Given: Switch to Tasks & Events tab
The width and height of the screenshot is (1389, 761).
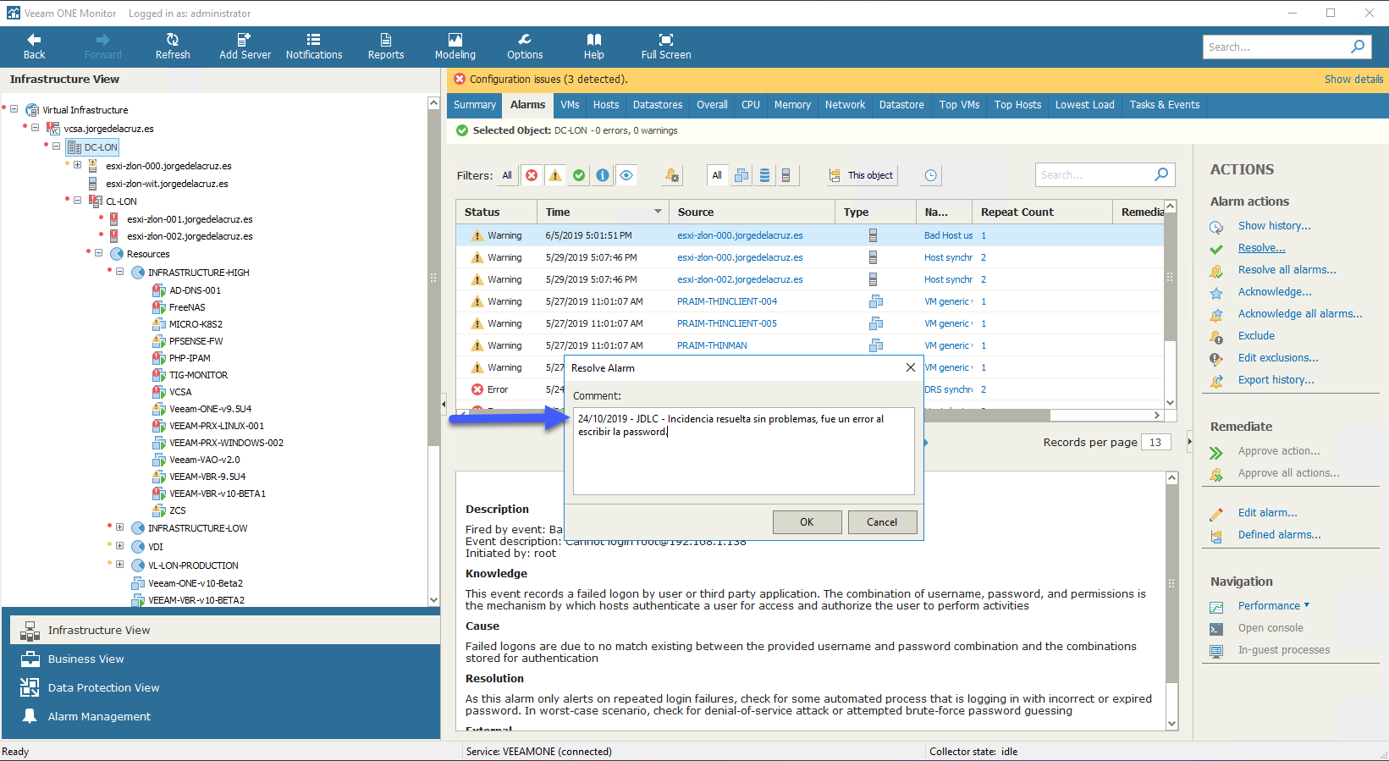Looking at the screenshot, I should coord(1165,105).
